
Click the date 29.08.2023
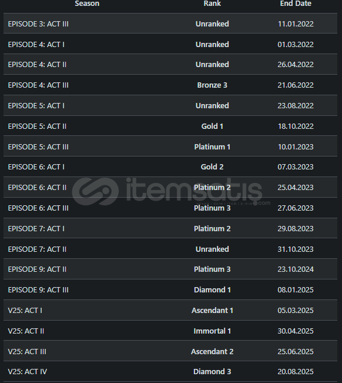[x=296, y=229]
